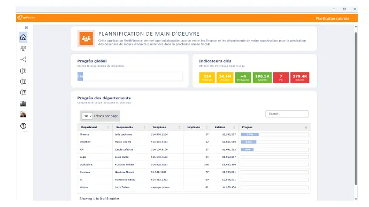Click the Swift logo in orange header
The image size is (369, 207).
(26, 18)
